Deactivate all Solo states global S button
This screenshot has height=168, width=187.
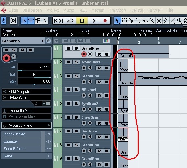pos(73,41)
